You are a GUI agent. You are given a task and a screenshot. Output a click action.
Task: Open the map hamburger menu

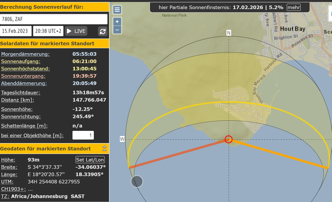[117, 10]
